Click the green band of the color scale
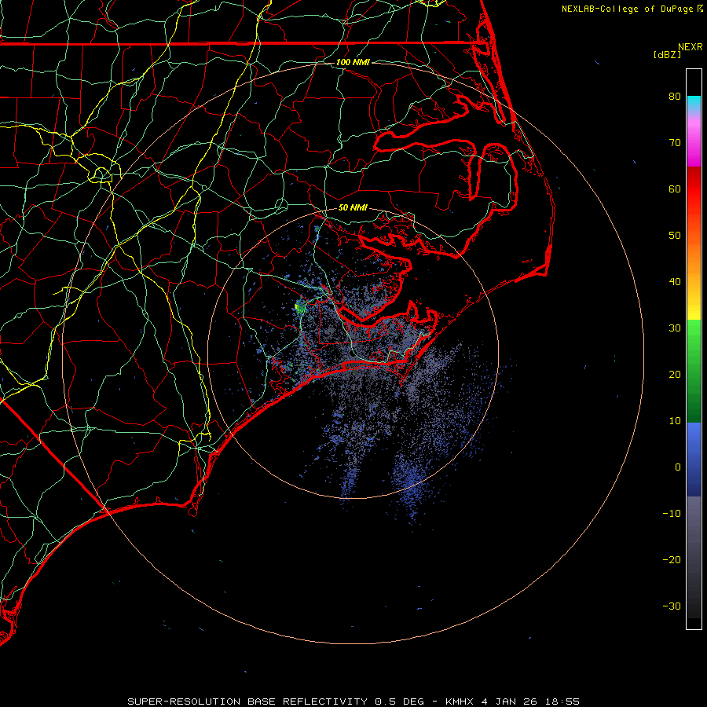707x707 pixels. (x=694, y=371)
